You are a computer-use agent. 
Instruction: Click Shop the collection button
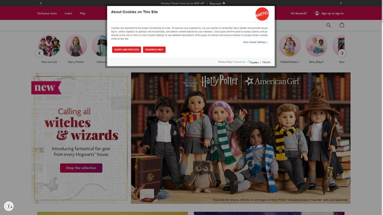coord(81,168)
